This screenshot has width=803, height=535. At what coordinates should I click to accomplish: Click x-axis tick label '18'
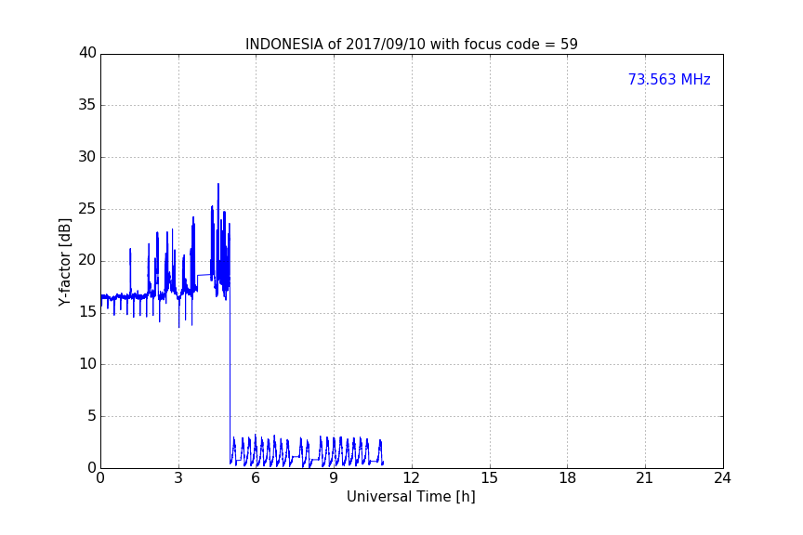pyautogui.click(x=568, y=478)
